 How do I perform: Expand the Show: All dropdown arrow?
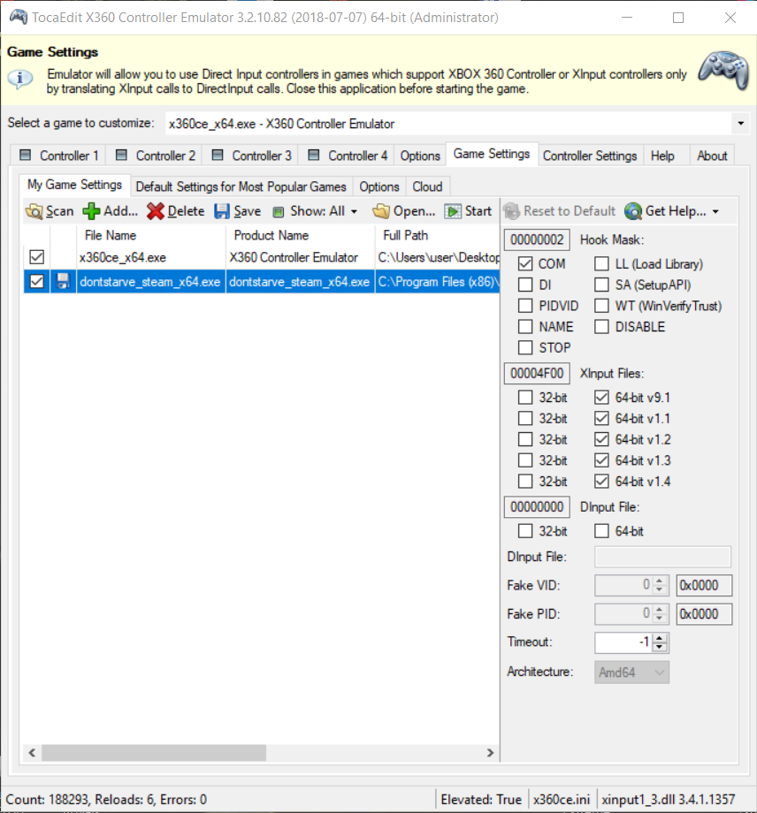point(354,211)
